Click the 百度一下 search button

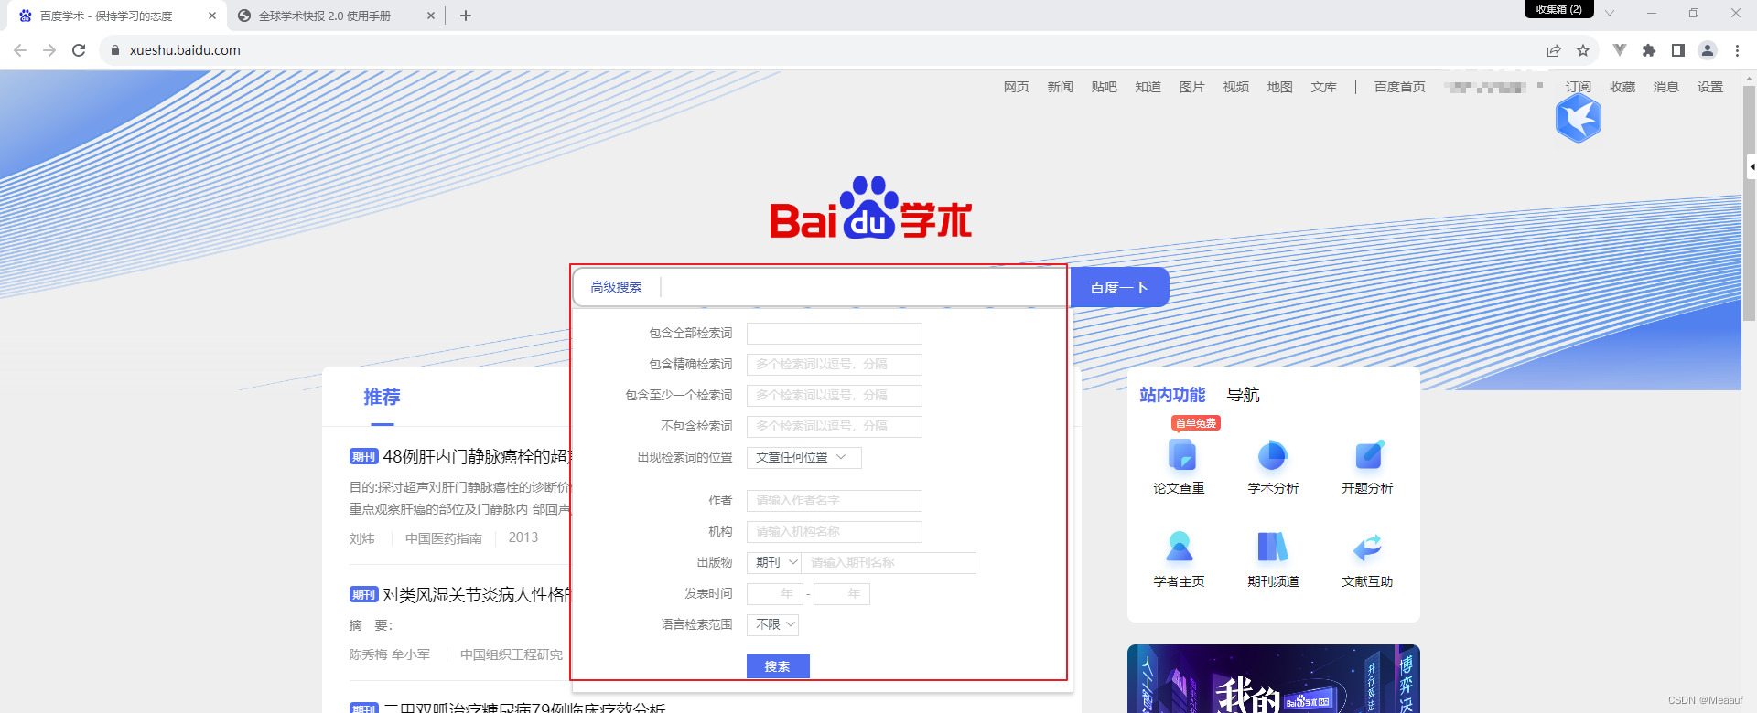[1119, 287]
